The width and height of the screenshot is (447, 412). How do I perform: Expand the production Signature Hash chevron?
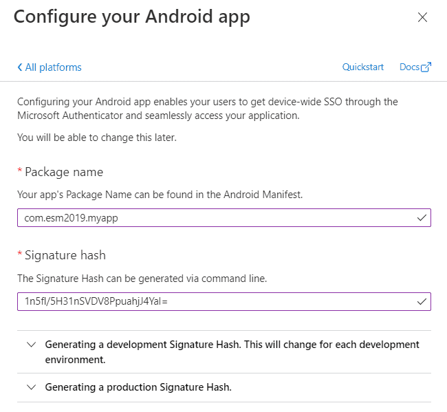coord(31,387)
